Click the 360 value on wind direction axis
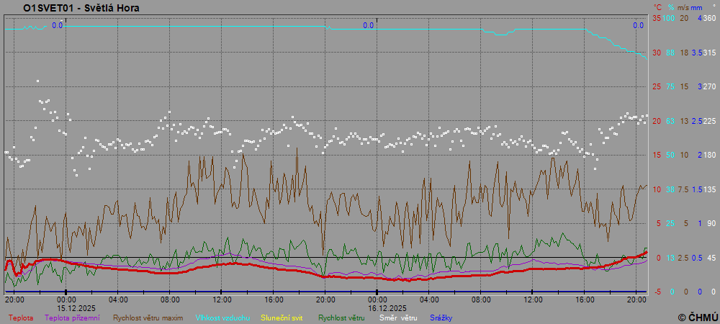Screen dimensions: 720x324 point(708,19)
